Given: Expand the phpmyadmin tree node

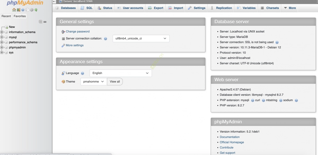Looking at the screenshot, I should [x=2, y=47].
